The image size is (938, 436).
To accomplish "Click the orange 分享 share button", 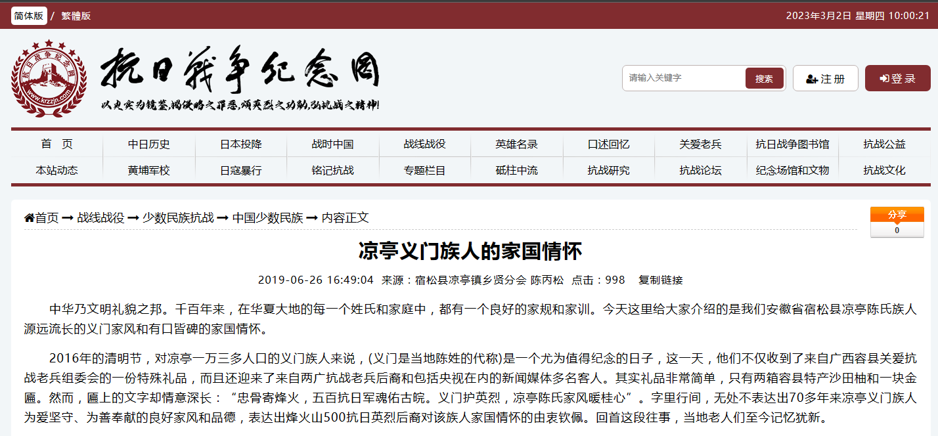I will click(x=897, y=215).
